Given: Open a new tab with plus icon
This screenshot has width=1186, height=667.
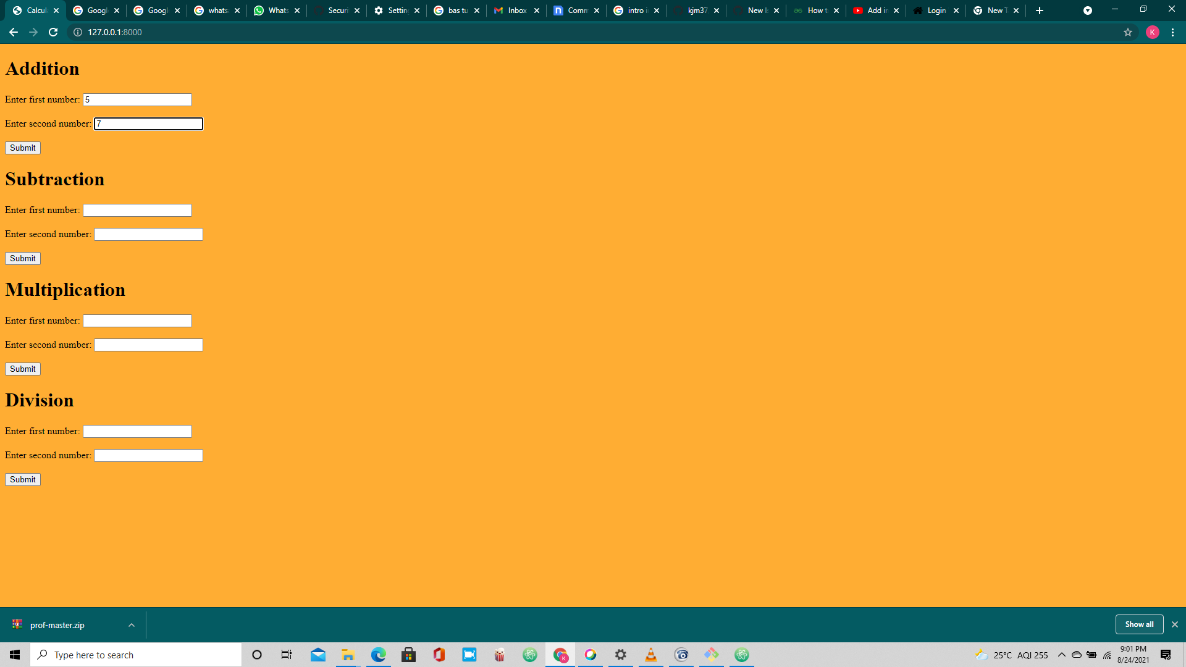Looking at the screenshot, I should point(1040,10).
